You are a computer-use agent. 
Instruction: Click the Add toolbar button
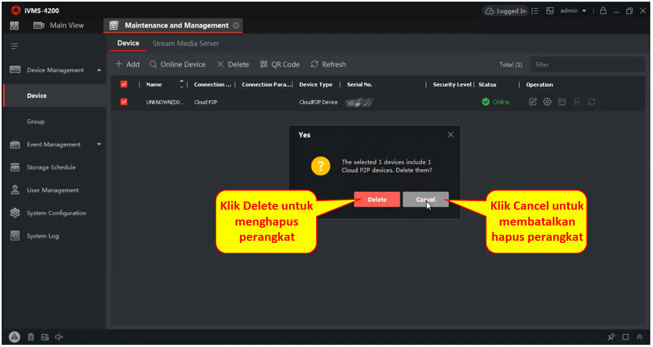(x=127, y=64)
